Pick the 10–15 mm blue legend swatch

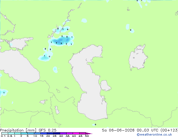(37, 133)
